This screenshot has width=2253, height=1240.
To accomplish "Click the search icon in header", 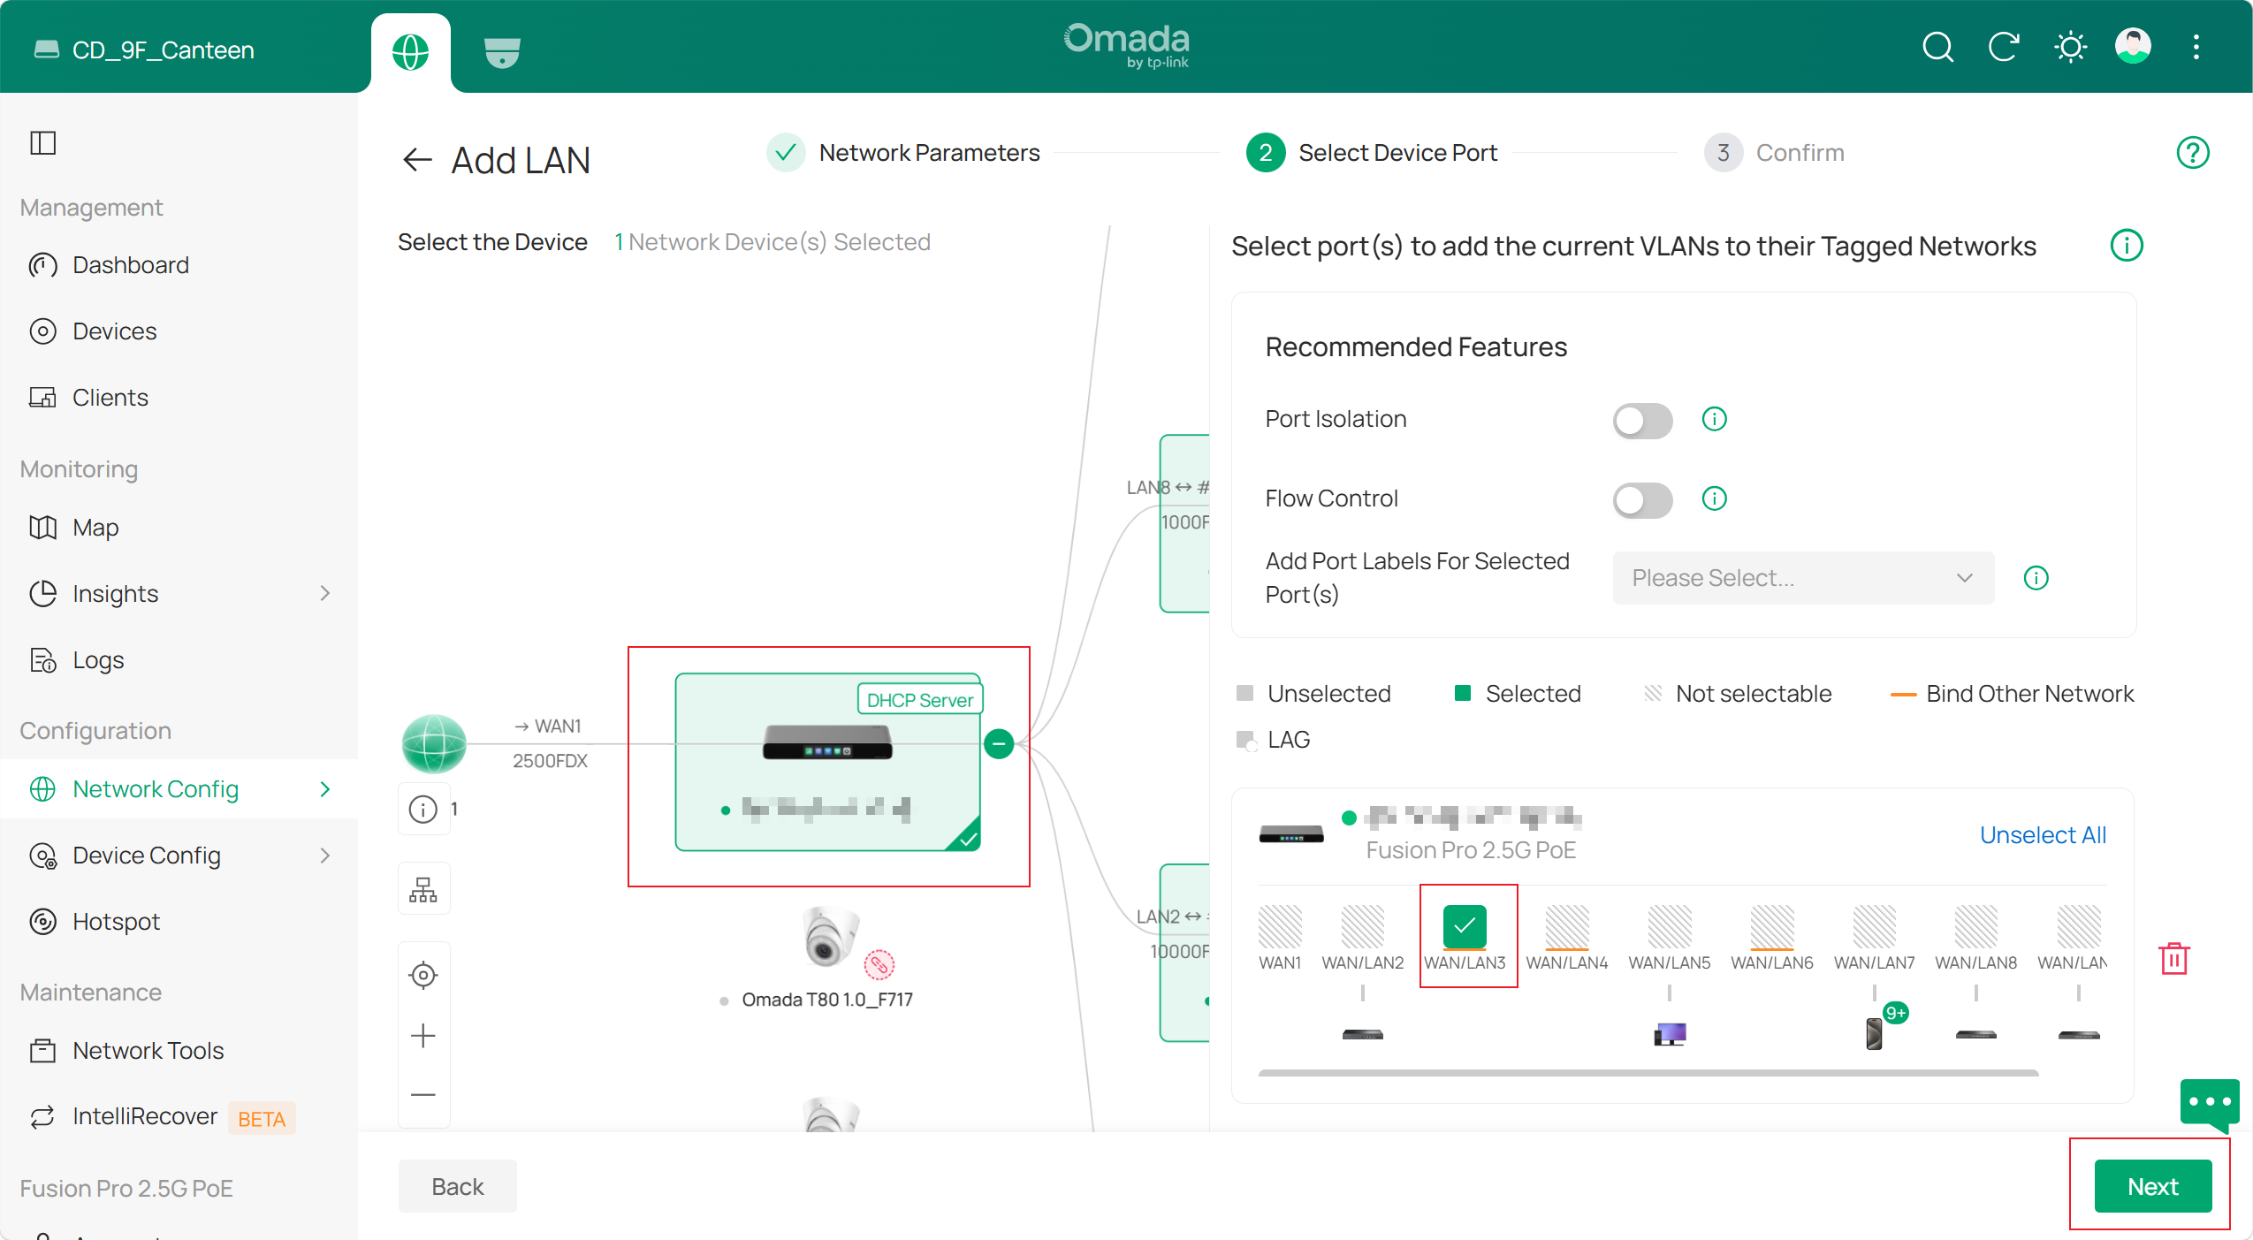I will pyautogui.click(x=1937, y=47).
